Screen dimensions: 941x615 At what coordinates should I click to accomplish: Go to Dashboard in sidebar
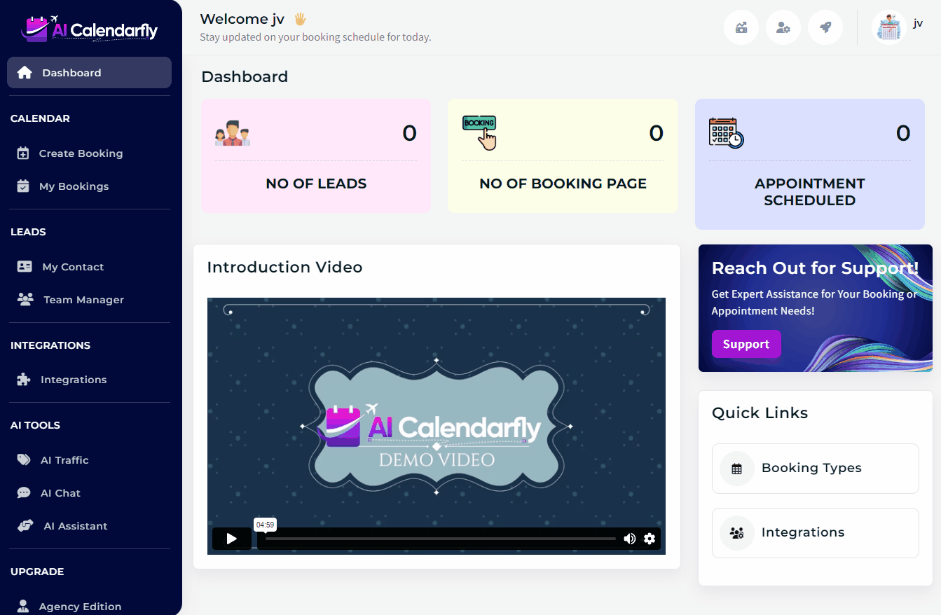click(x=89, y=73)
